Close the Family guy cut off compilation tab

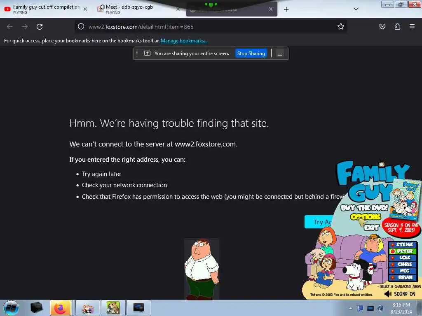(x=85, y=9)
